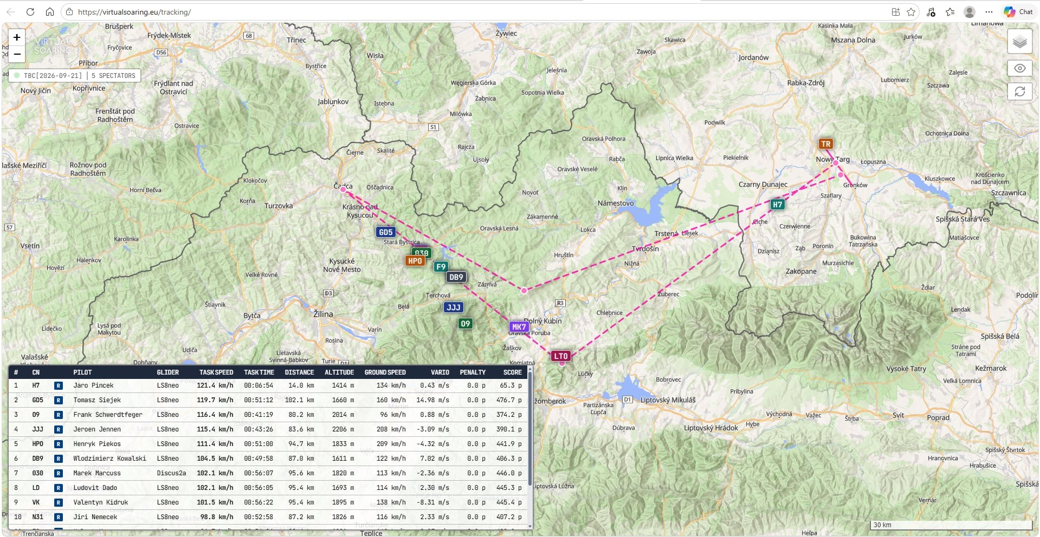Open browser profile avatar

click(x=970, y=12)
